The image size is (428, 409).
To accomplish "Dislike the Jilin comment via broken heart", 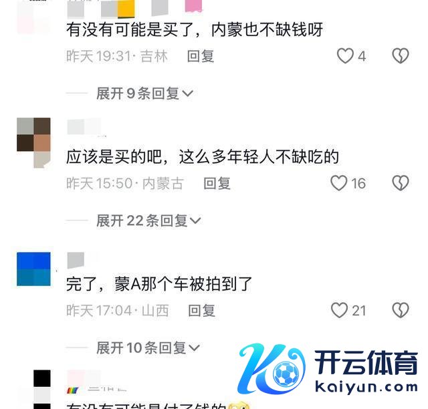I will [x=401, y=55].
